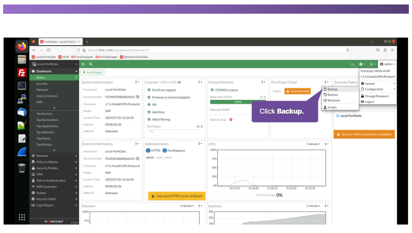Launch FileZilla from the dock
This screenshot has height=233, width=412.
coord(22,72)
